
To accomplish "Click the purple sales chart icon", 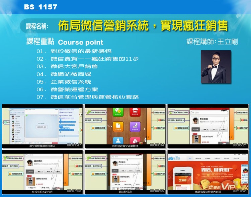I will 136,126.
